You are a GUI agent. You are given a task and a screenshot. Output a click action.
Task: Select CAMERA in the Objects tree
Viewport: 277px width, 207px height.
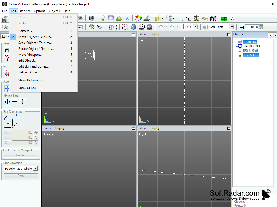(x=250, y=42)
